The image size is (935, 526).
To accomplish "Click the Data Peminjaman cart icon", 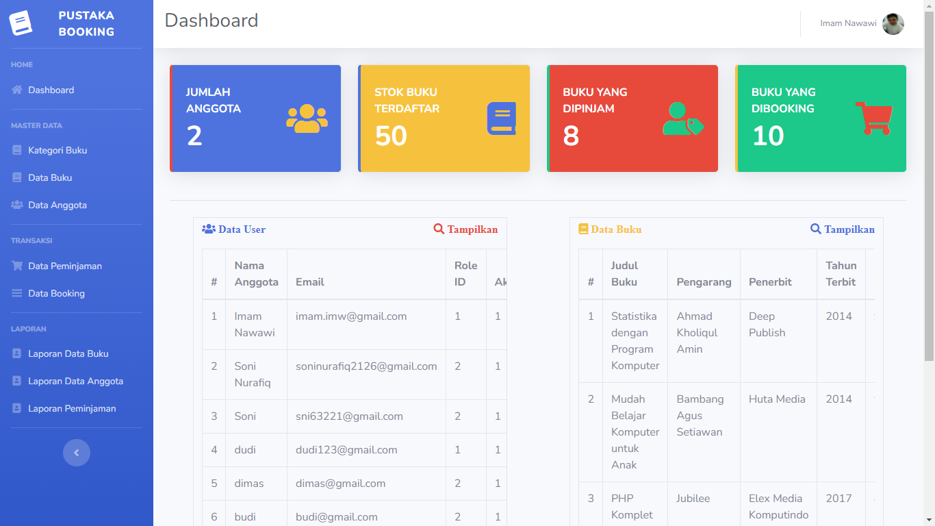I will click(17, 266).
